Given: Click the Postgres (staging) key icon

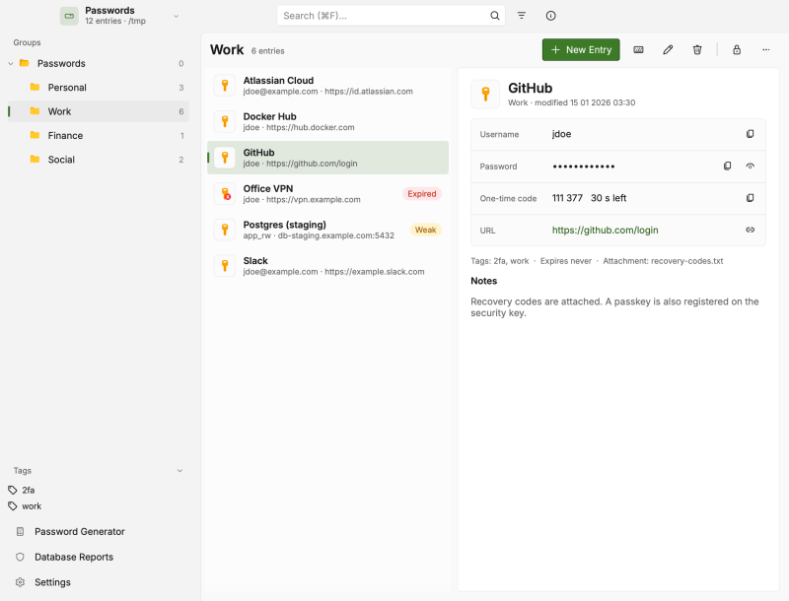Looking at the screenshot, I should (x=225, y=230).
